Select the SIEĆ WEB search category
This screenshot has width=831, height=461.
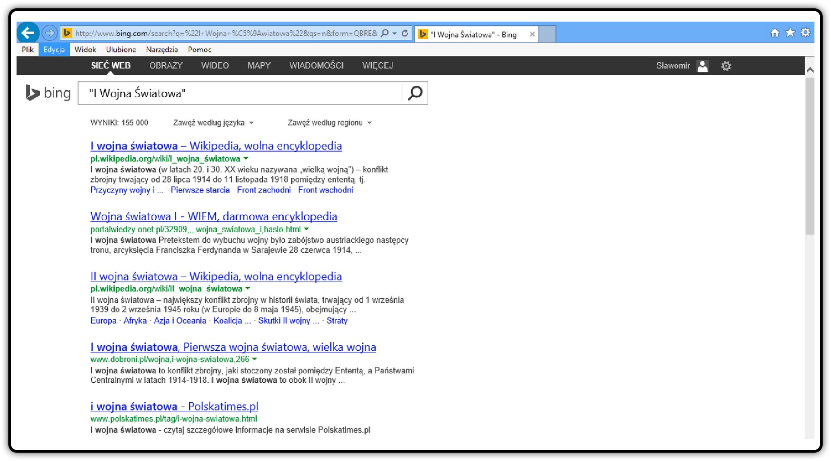[x=111, y=66]
